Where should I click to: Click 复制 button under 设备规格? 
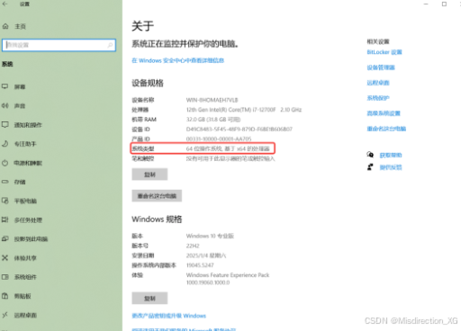click(149, 174)
